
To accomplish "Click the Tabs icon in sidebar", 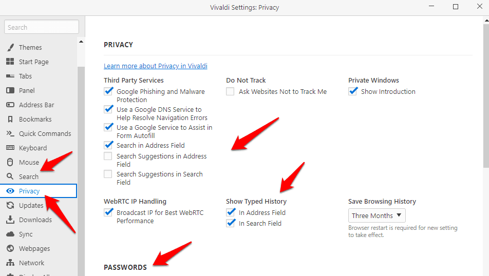I will pyautogui.click(x=10, y=76).
